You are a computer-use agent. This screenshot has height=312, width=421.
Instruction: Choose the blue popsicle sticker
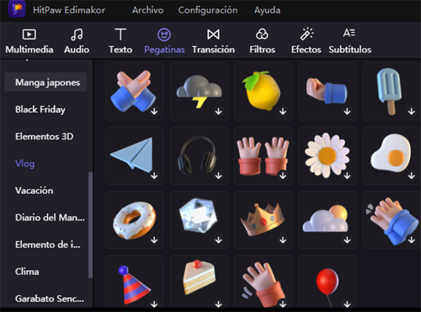(x=391, y=91)
